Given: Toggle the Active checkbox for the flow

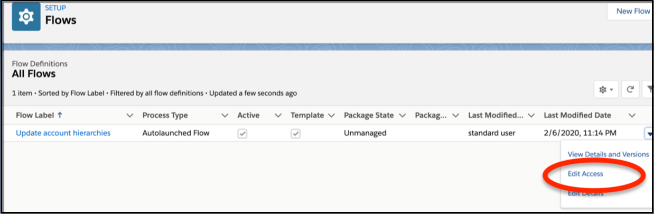Looking at the screenshot, I should [242, 134].
